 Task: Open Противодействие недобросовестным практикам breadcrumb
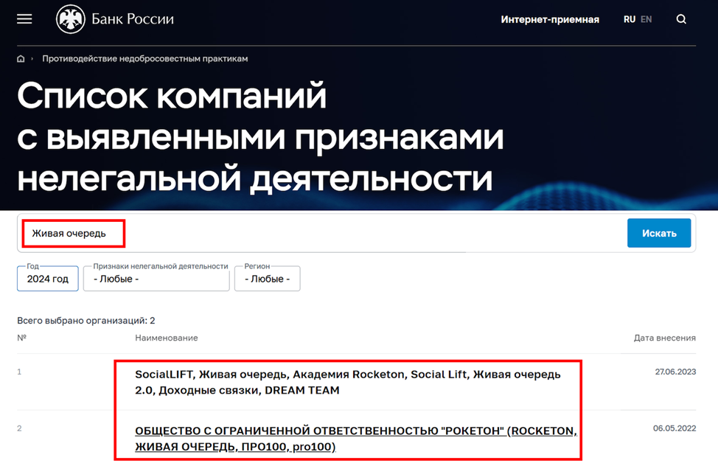(x=145, y=59)
